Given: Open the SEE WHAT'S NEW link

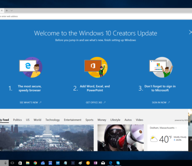Looking at the screenshot, I should [x=31, y=102].
